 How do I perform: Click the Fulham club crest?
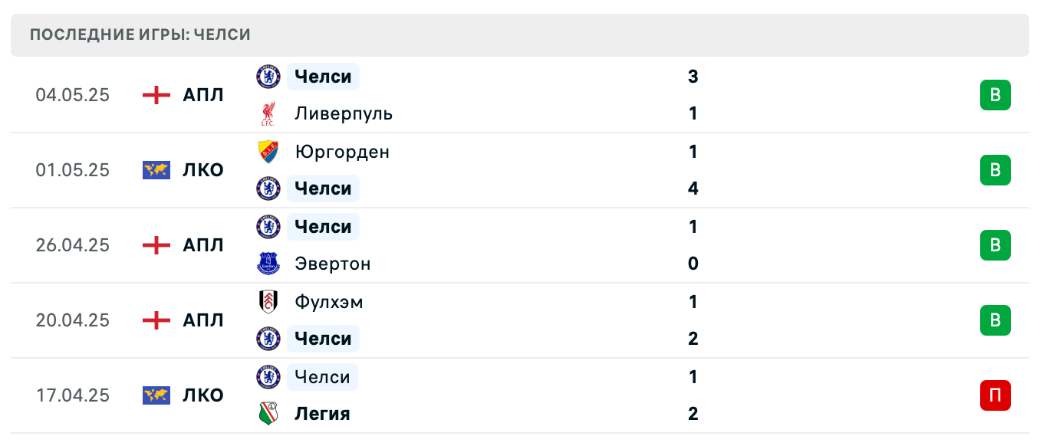pos(268,302)
